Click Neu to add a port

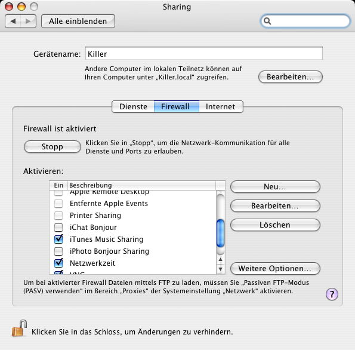(275, 187)
